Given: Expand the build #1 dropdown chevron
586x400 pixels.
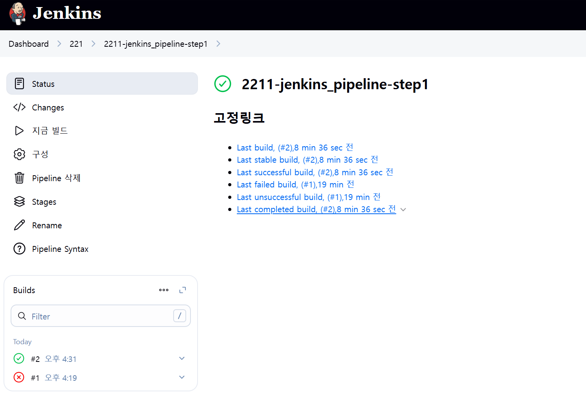Looking at the screenshot, I should point(182,377).
